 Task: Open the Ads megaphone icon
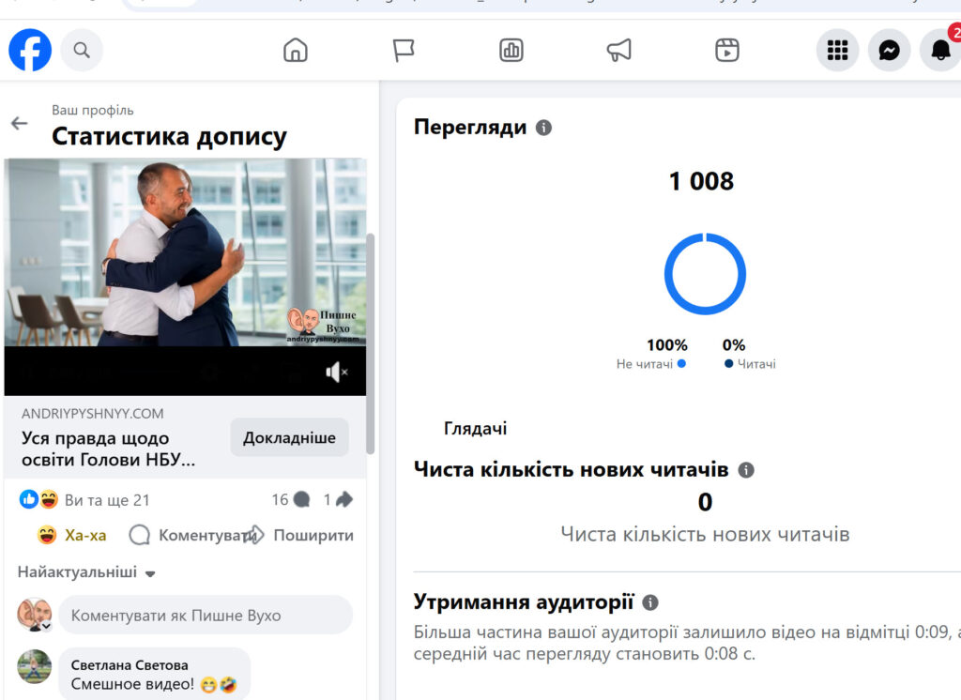point(619,50)
